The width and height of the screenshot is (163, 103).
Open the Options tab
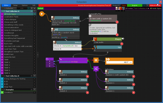(x=25, y=5)
